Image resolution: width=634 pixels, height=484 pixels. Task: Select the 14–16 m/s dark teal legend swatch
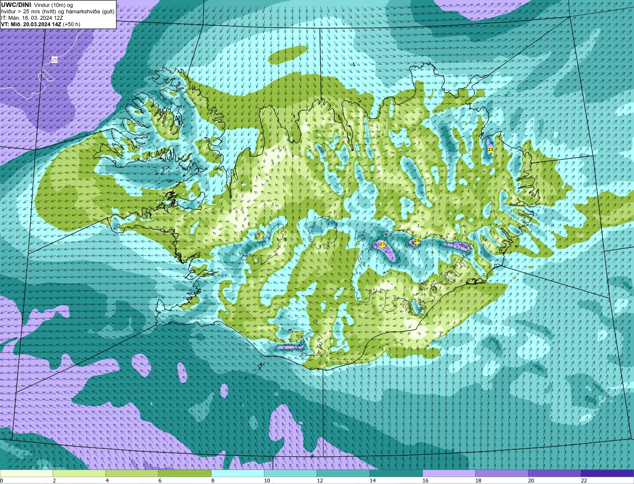(396, 474)
